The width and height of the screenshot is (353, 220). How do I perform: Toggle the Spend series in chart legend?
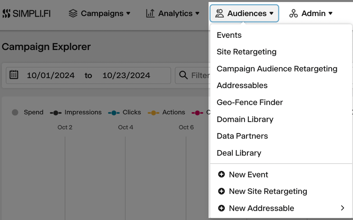coord(27,112)
